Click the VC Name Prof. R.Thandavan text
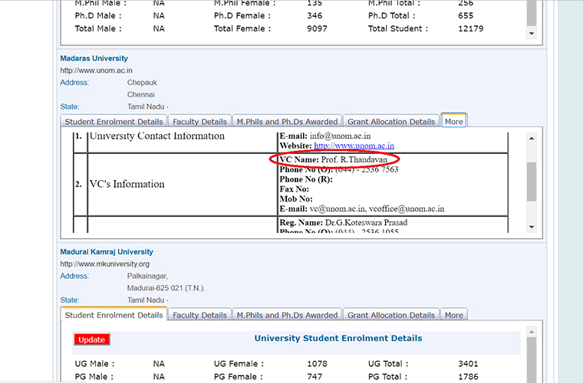Screen dimensions: 583x383 334,159
